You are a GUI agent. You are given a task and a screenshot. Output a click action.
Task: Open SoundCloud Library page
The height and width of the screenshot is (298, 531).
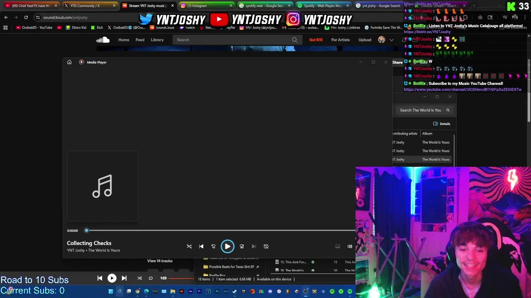(157, 40)
